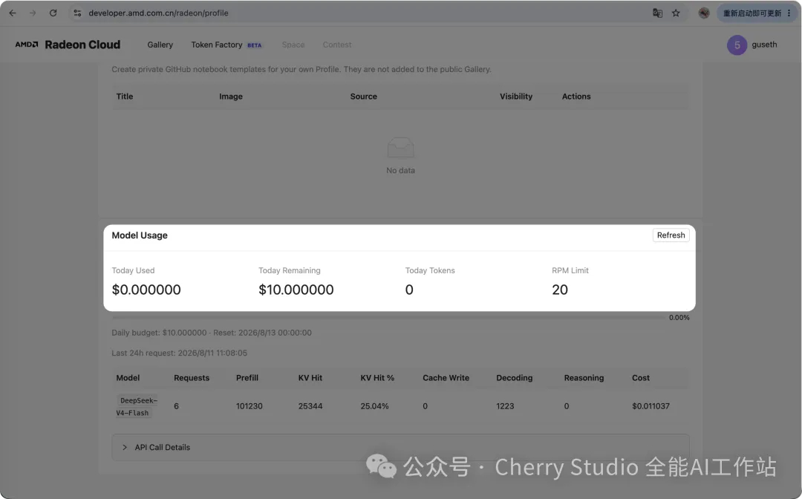The image size is (802, 499).
Task: Click the DeepSeek-V4-Flash model tag
Action: pos(136,406)
